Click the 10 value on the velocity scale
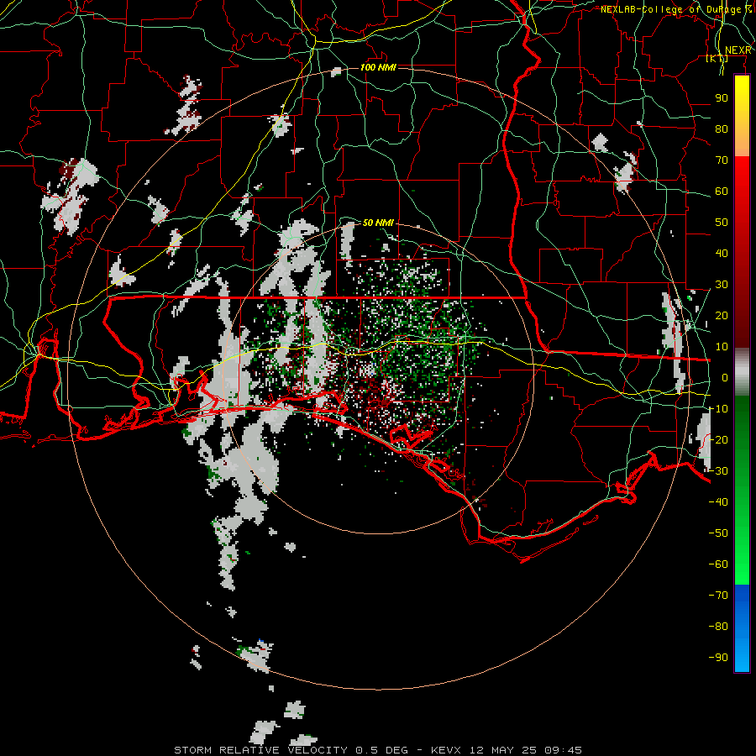 722,347
